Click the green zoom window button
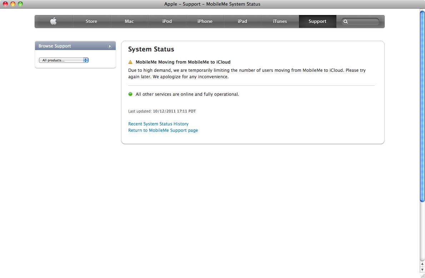Screen dimensions: 425x278 tap(20, 4)
